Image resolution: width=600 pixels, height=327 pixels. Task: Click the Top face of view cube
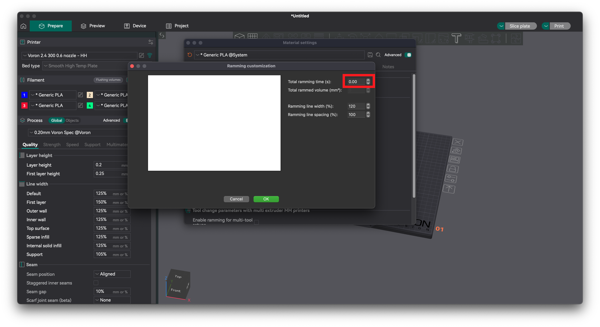[178, 277]
